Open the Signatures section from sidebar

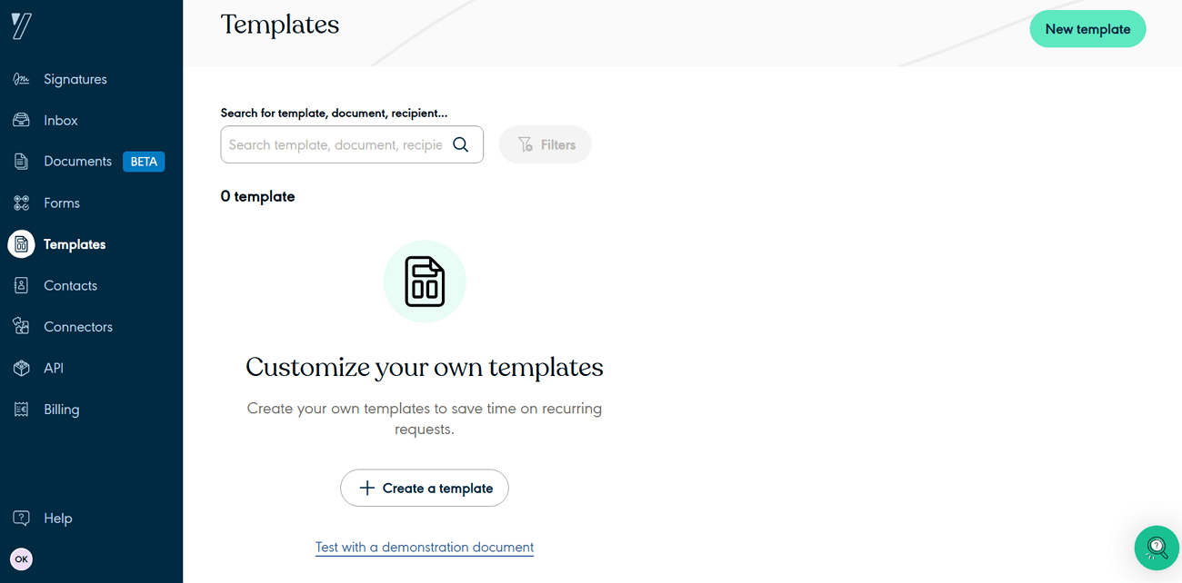tap(75, 79)
